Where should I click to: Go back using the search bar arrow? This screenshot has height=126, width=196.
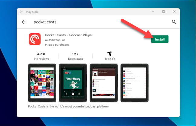coord(24,22)
